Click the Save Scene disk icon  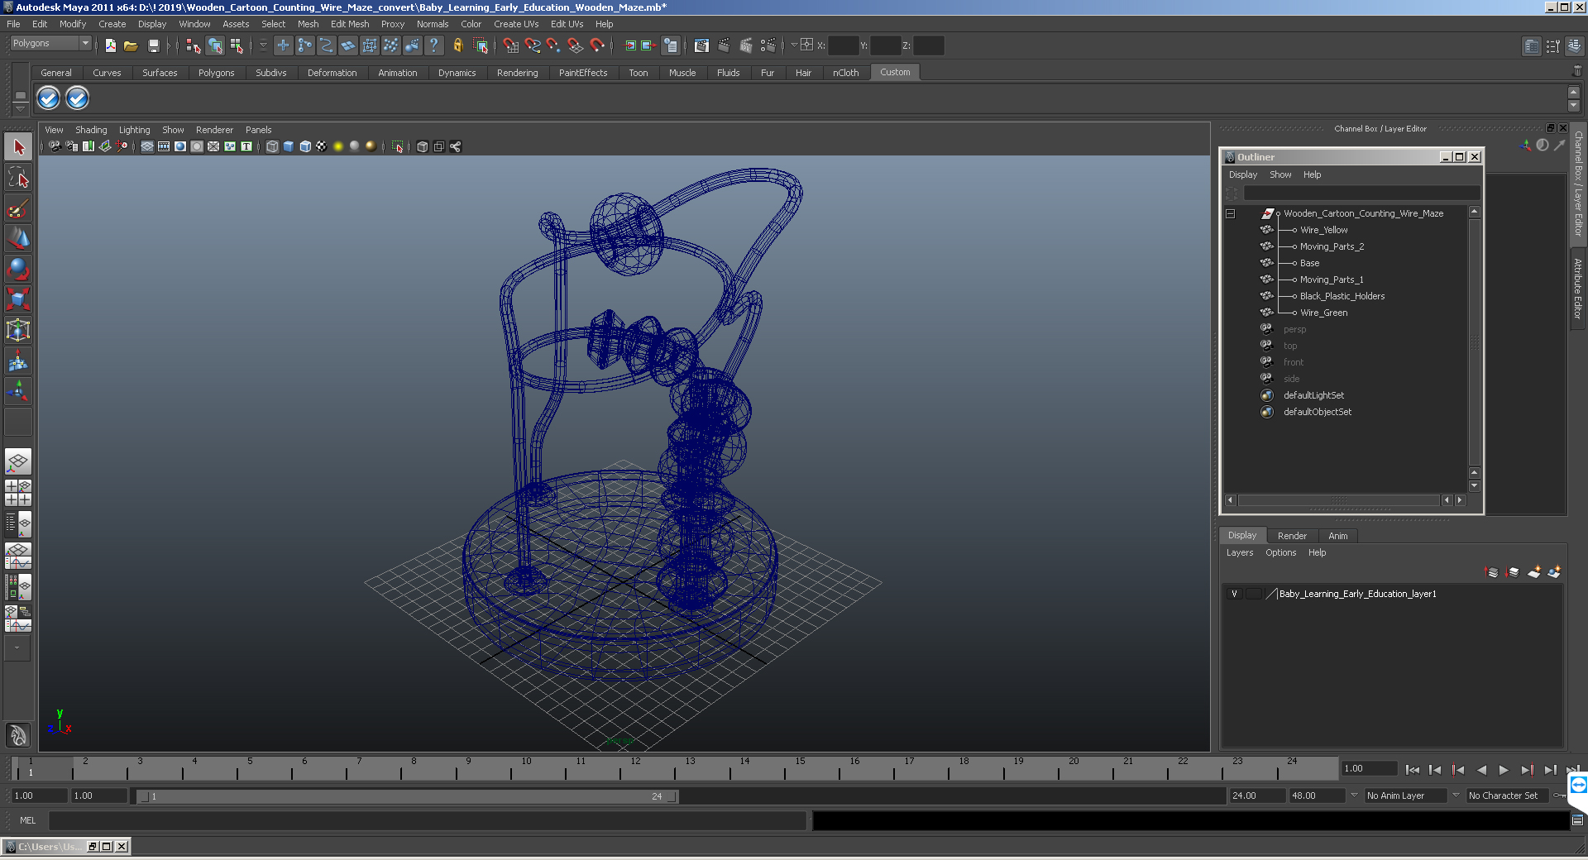(x=153, y=45)
